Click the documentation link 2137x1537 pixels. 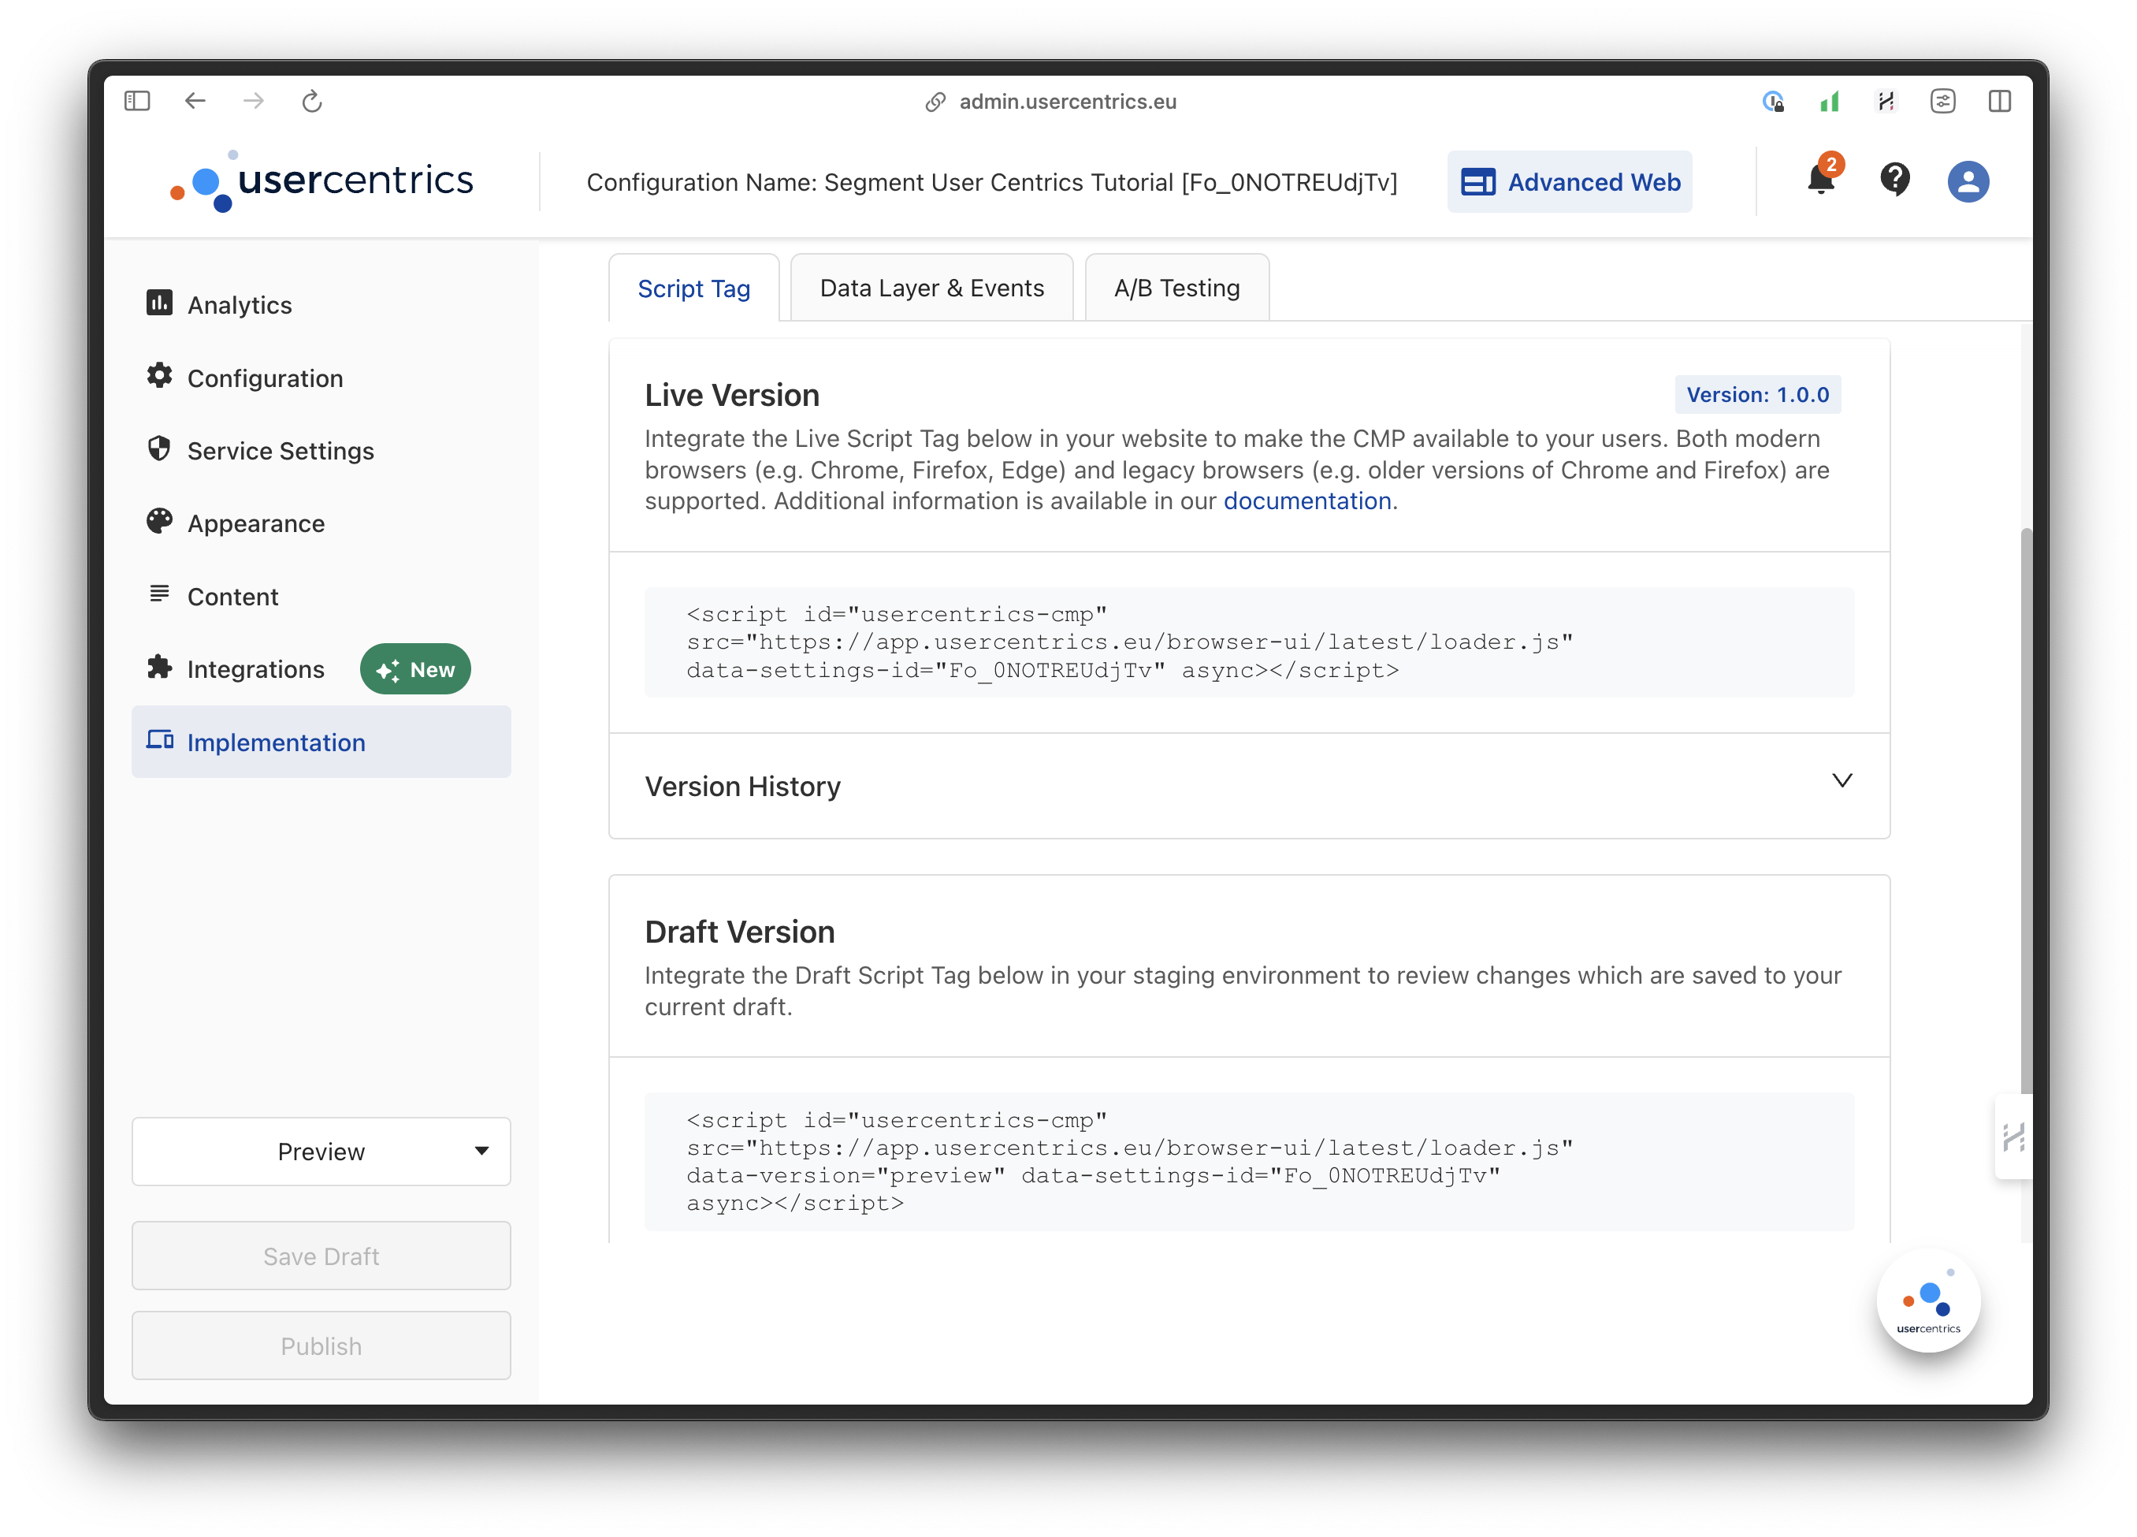[x=1308, y=501]
